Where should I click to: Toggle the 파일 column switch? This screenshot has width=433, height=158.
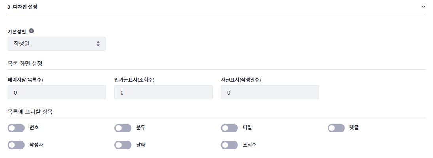point(229,128)
